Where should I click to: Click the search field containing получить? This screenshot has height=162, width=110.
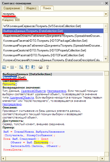(53, 14)
